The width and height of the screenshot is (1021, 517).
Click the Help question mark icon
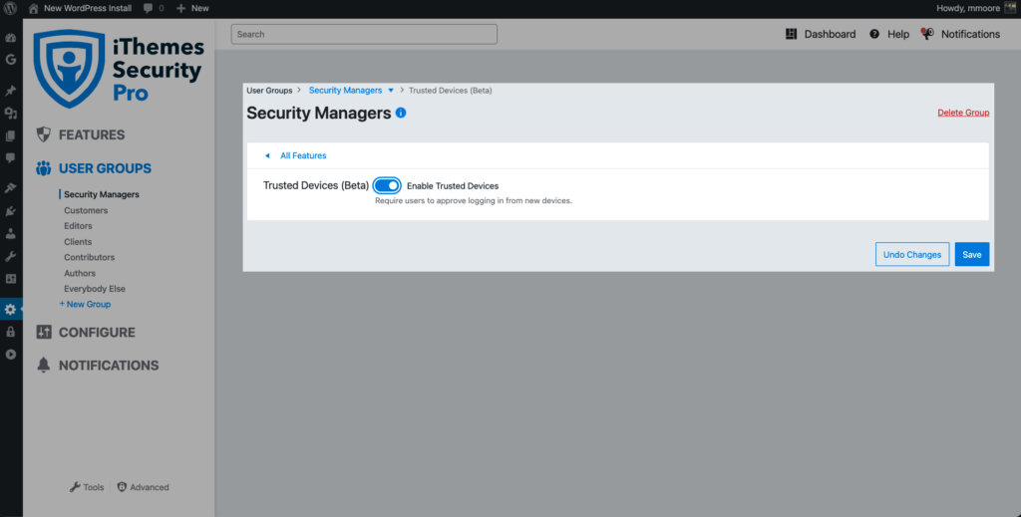(874, 34)
